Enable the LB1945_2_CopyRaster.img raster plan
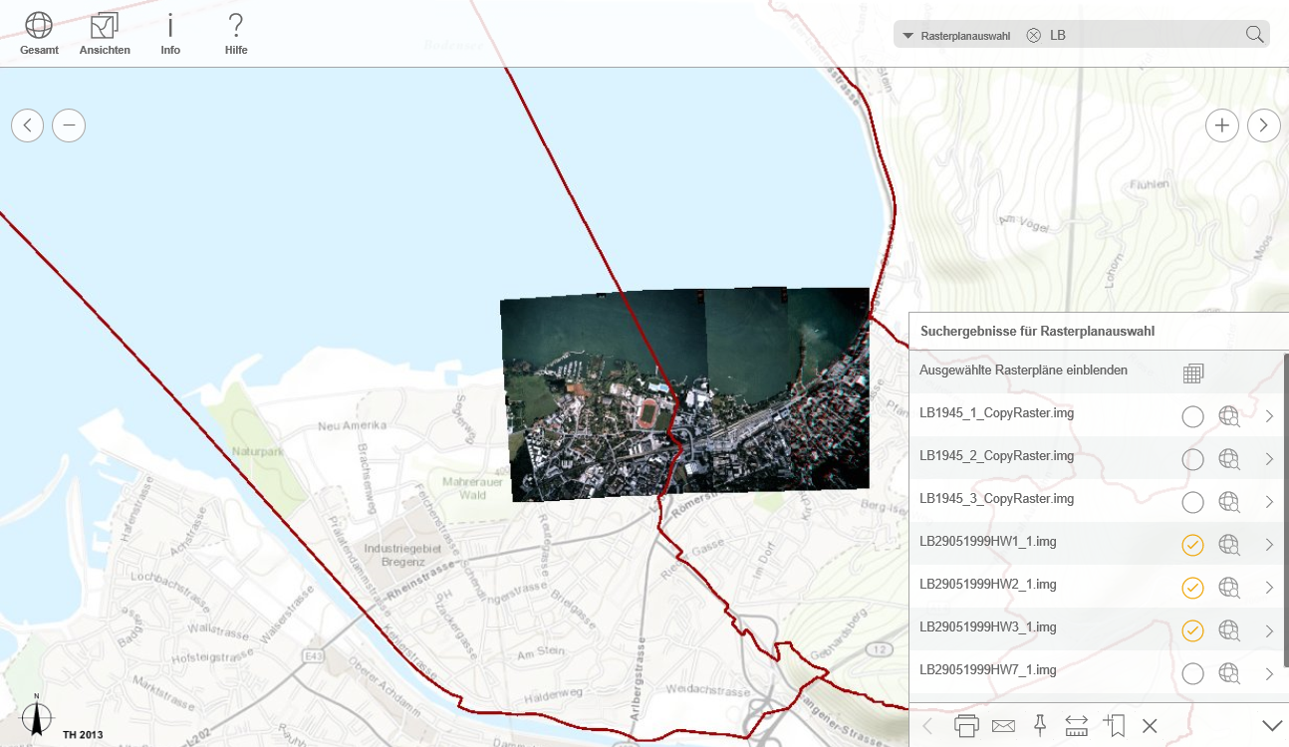This screenshot has width=1289, height=747. [x=1192, y=459]
